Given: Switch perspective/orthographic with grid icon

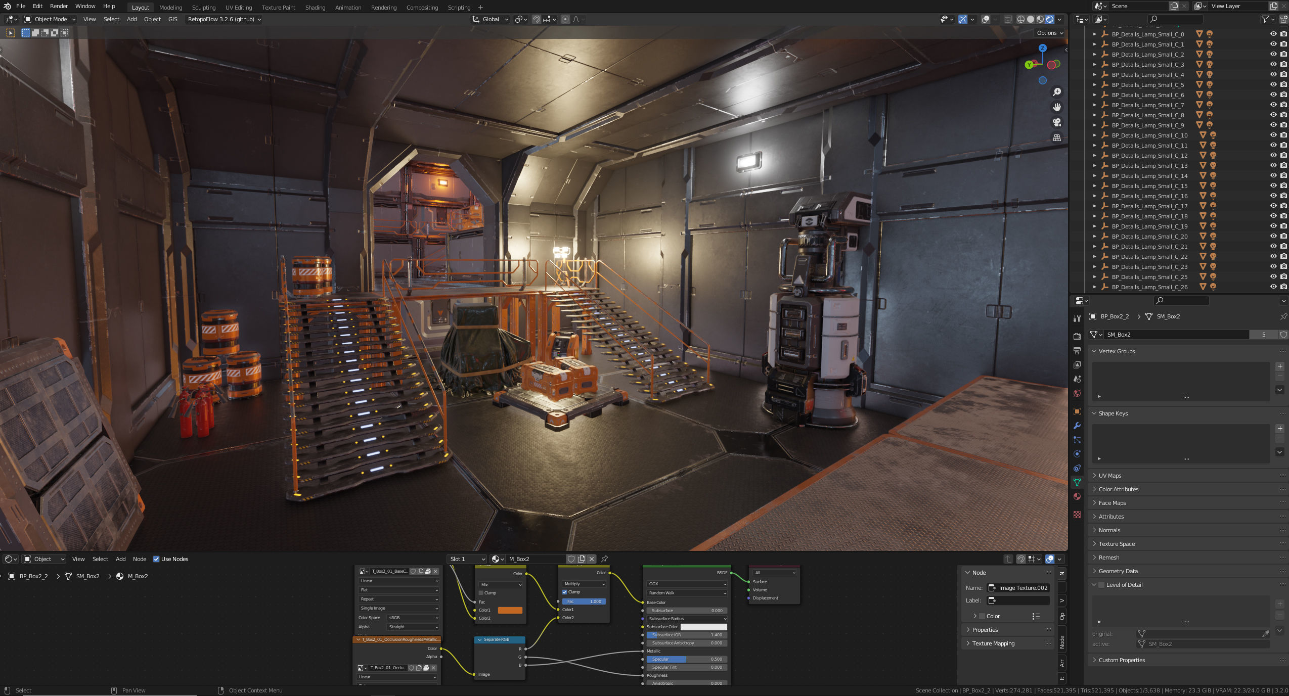Looking at the screenshot, I should click(x=1056, y=137).
